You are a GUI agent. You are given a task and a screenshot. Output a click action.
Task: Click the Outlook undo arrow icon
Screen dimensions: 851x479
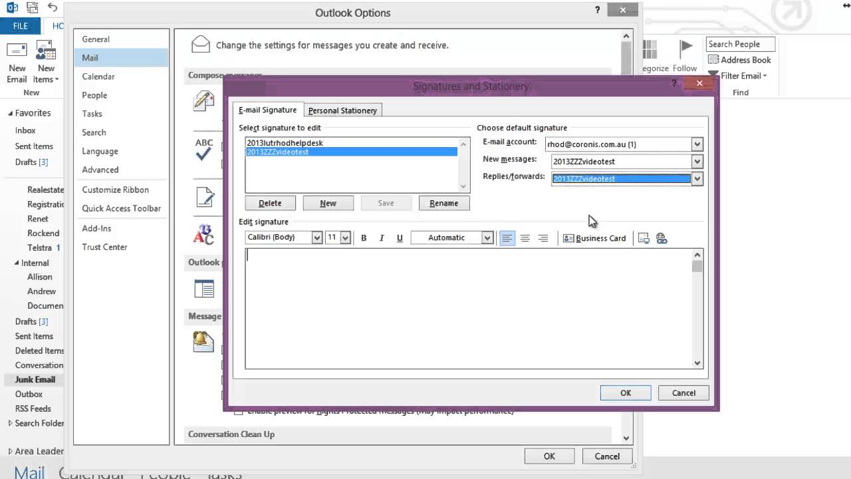click(53, 8)
